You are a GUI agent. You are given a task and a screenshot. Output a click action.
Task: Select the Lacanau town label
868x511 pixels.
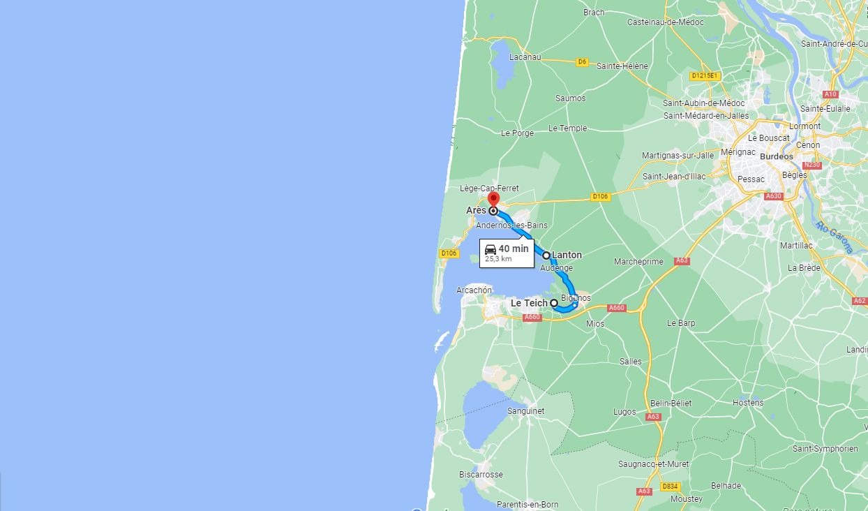[525, 57]
